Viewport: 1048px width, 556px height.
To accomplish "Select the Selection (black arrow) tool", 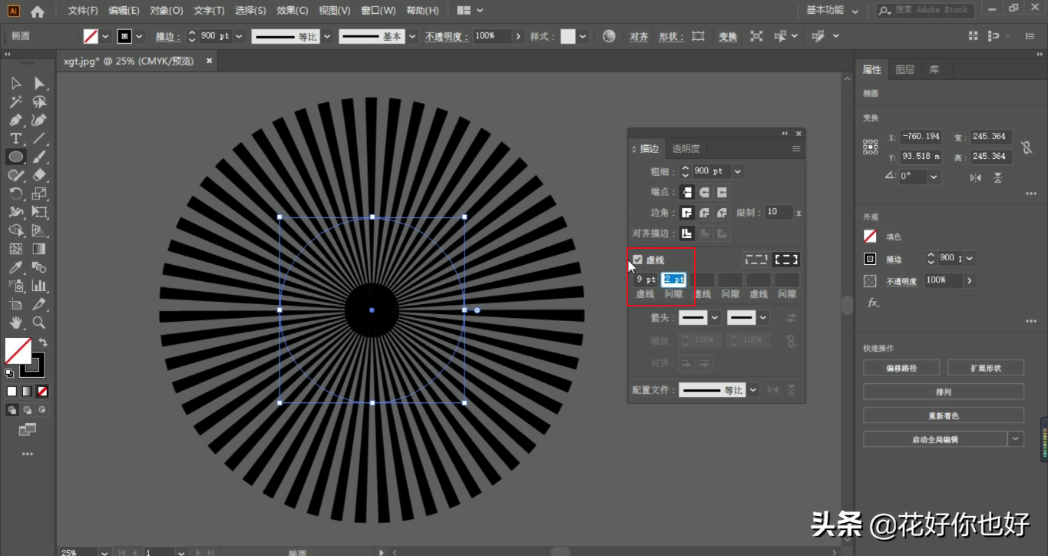I will 16,83.
